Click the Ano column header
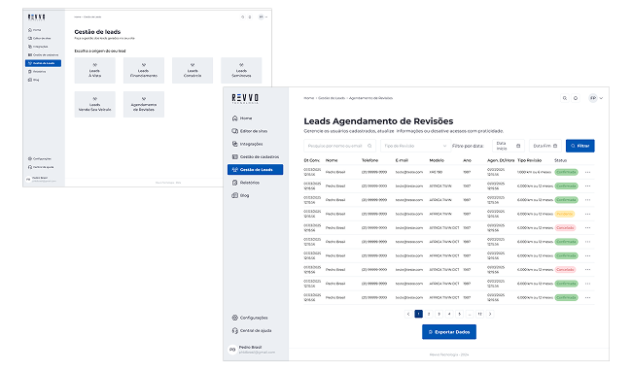This screenshot has width=632, height=371. pos(467,160)
